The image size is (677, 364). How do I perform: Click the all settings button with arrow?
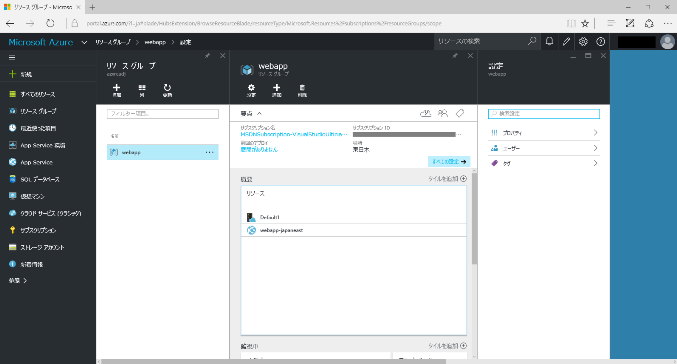449,162
